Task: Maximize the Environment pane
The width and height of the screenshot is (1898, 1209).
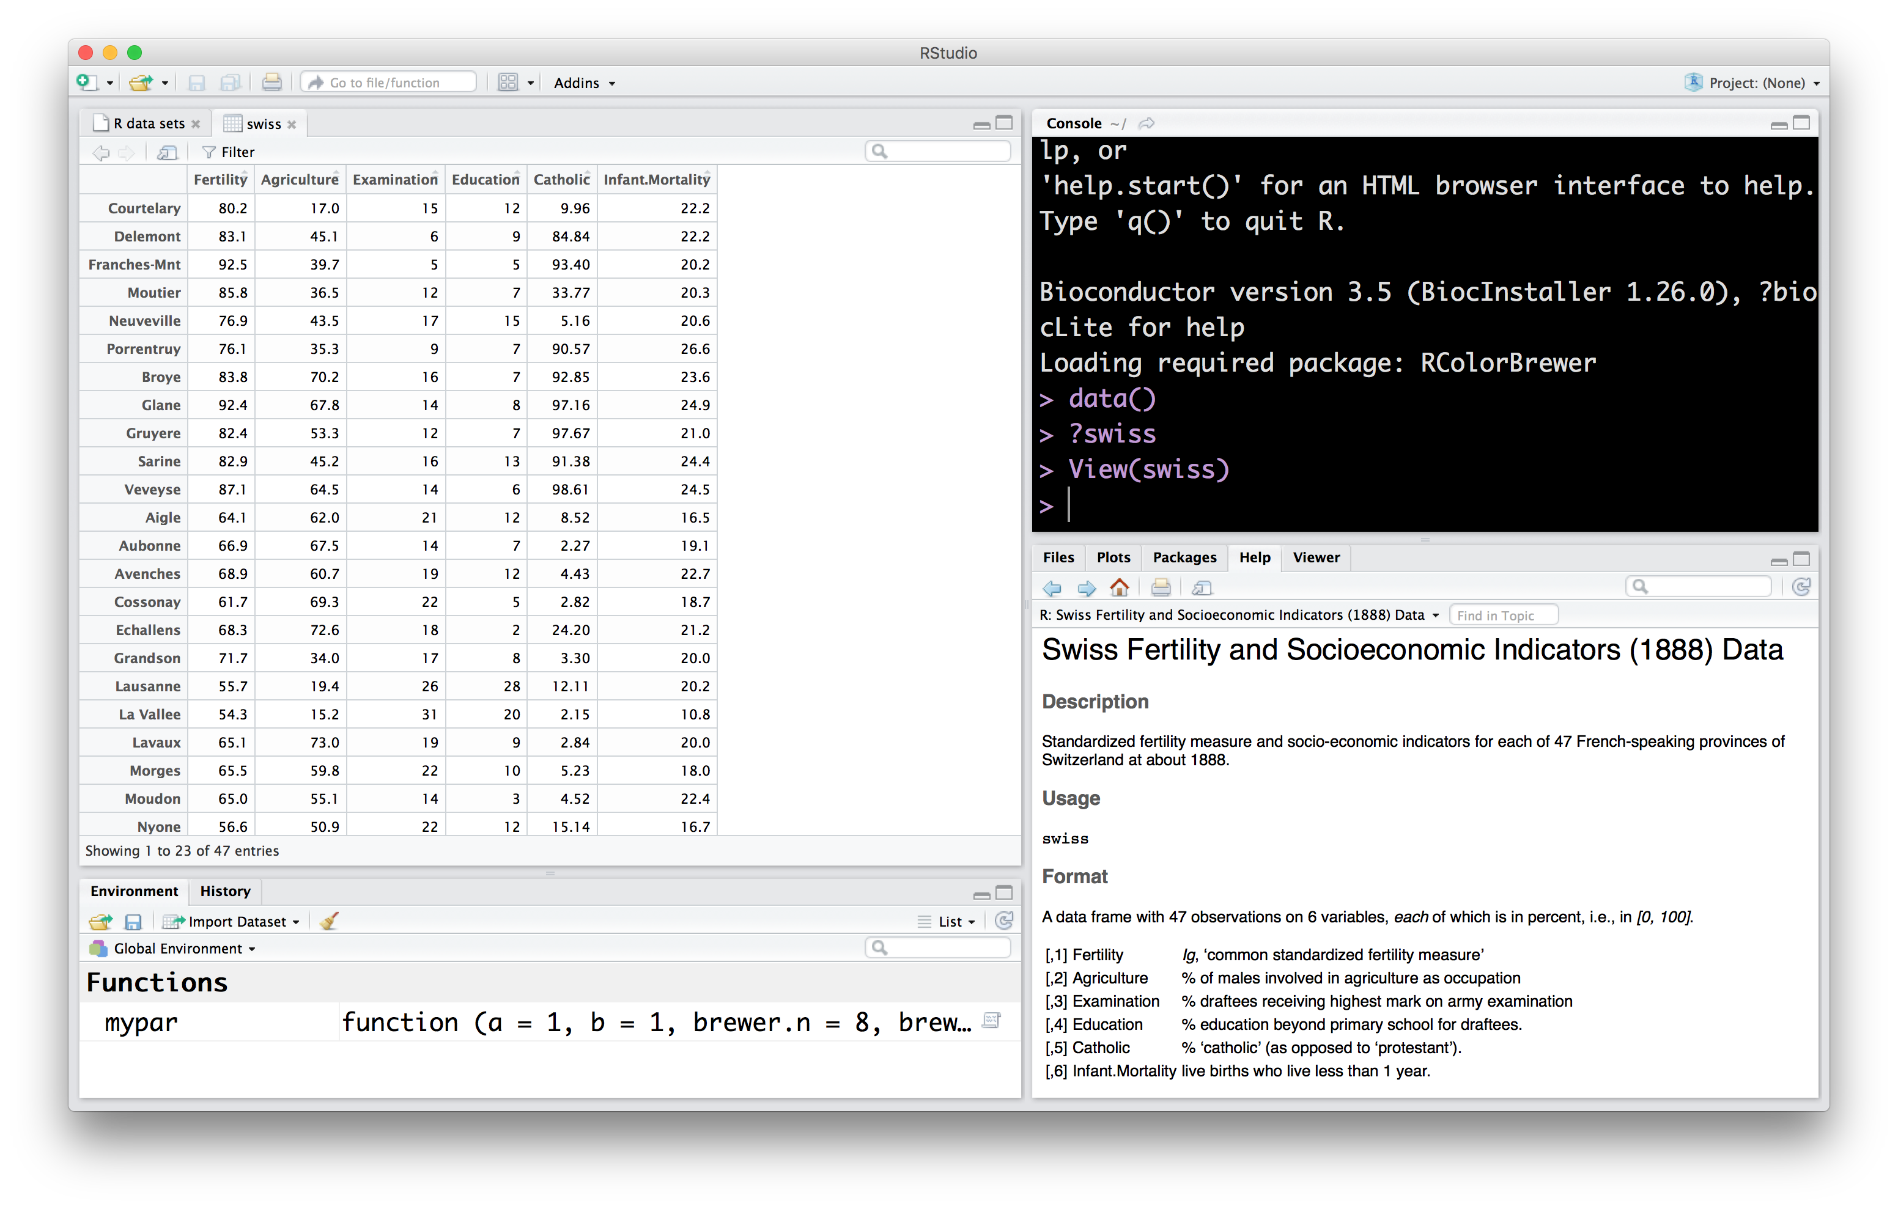Action: 1004,893
